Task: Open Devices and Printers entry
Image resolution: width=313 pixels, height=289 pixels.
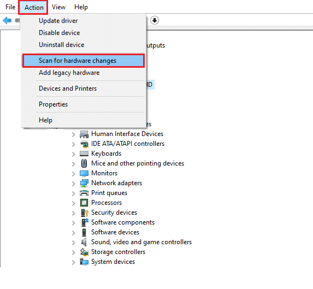Action: coord(83,89)
